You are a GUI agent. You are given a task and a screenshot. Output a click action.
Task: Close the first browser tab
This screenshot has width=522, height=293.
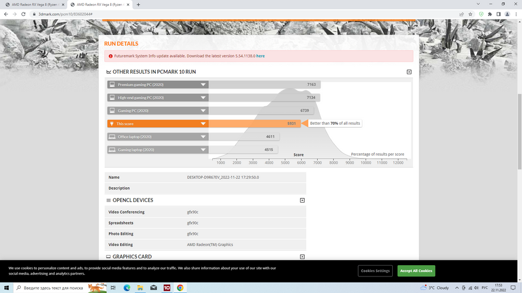63,5
